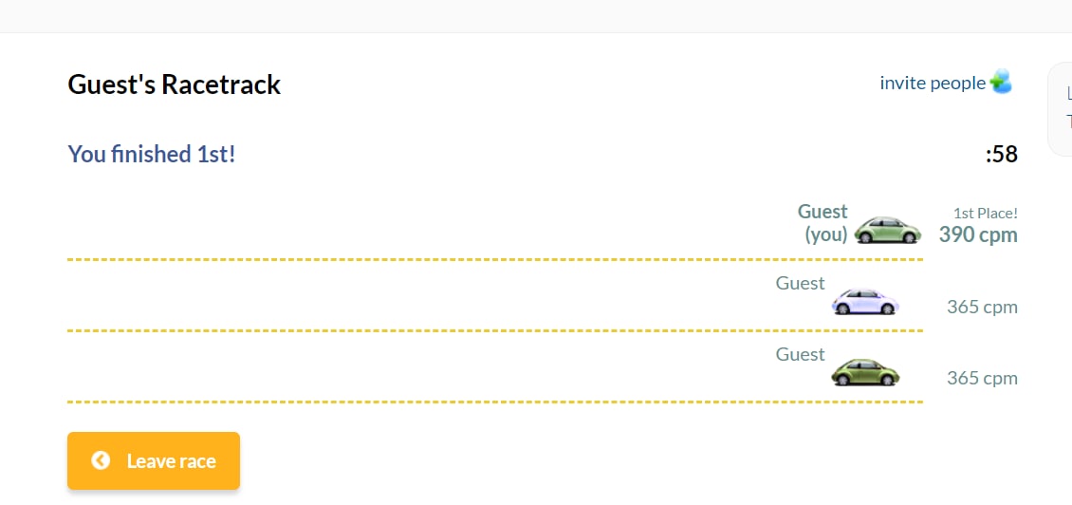
Task: Click the invite people user-plus icon
Action: pyautogui.click(x=1001, y=83)
